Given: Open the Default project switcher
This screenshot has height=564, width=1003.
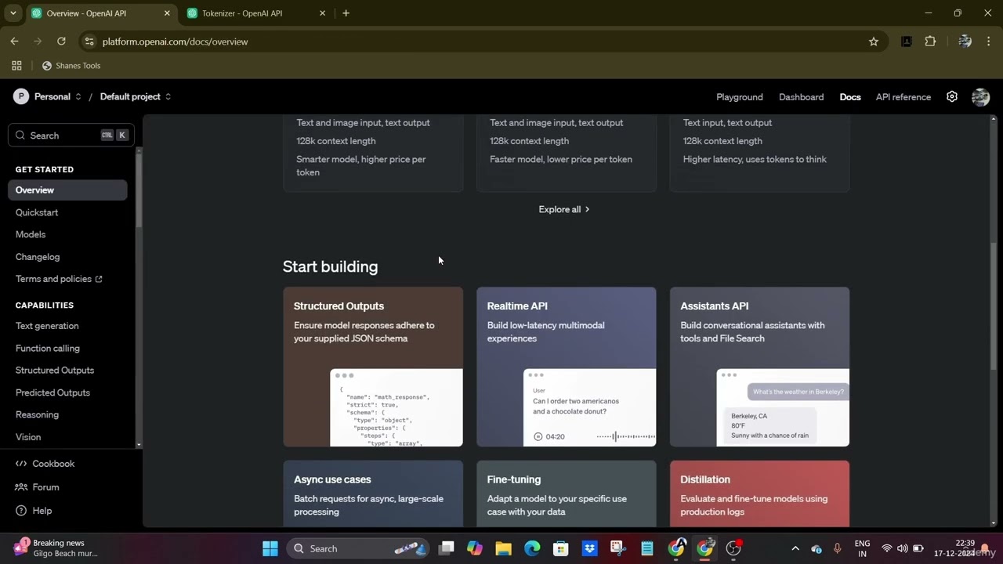Looking at the screenshot, I should [136, 96].
